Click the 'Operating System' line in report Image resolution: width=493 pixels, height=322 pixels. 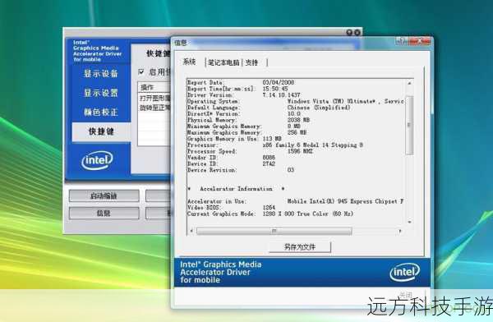[296, 101]
